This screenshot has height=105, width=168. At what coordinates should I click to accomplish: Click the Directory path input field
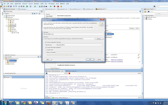[69, 39]
